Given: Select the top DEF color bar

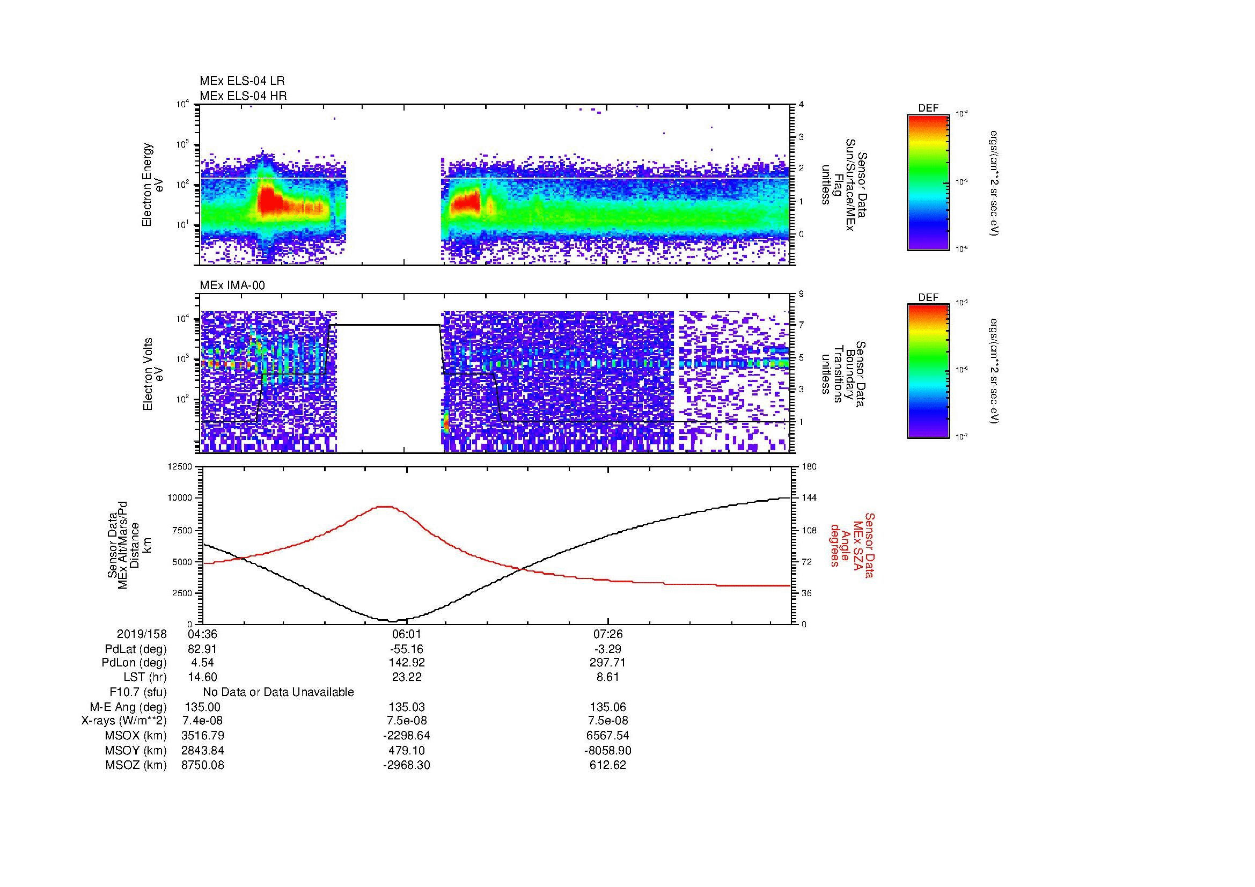Looking at the screenshot, I should click(928, 182).
